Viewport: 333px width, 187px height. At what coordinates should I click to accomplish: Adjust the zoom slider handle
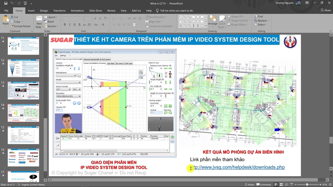(307, 184)
